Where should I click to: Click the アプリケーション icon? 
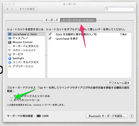[10, 66]
